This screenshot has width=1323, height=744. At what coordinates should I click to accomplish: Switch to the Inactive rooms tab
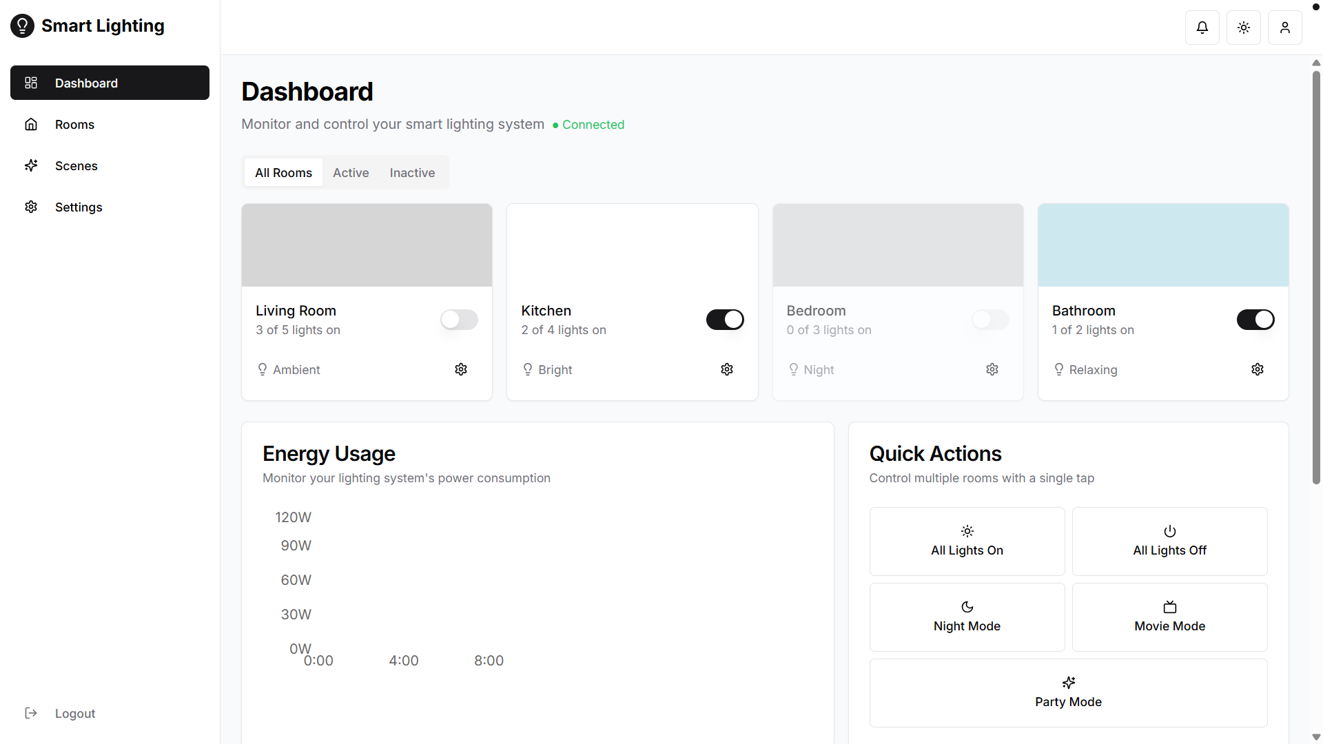coord(412,173)
